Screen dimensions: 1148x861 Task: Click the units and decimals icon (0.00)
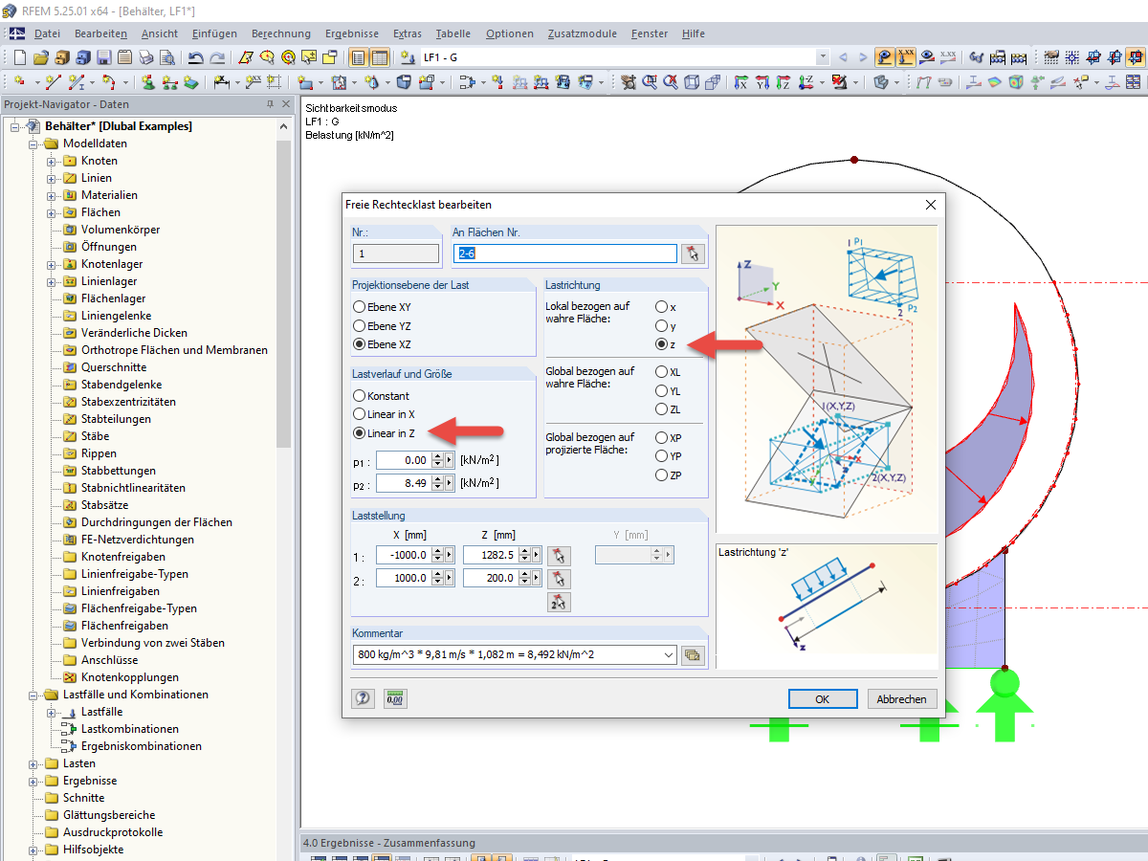click(x=394, y=698)
